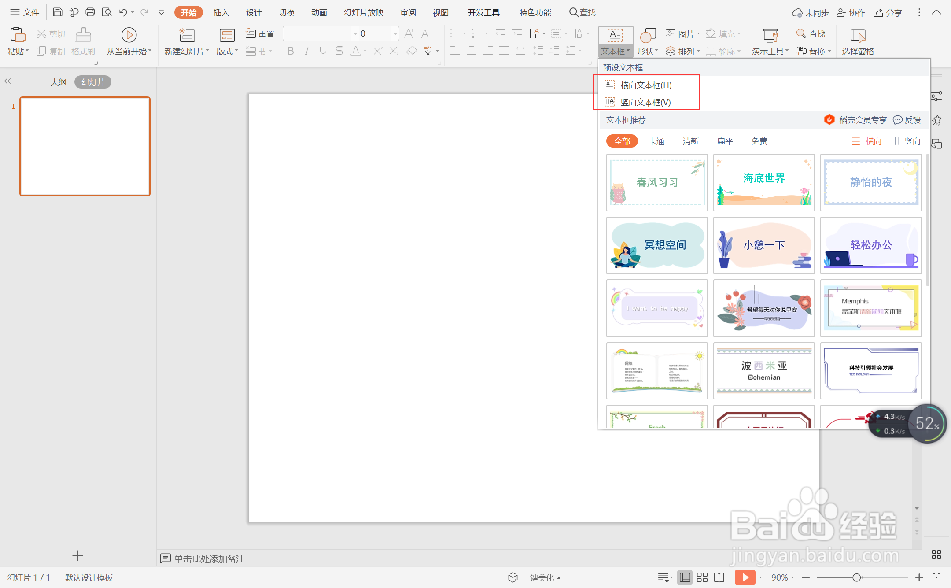The width and height of the screenshot is (951, 588).
Task: Start slideshow from current slide icon
Action: (x=129, y=35)
